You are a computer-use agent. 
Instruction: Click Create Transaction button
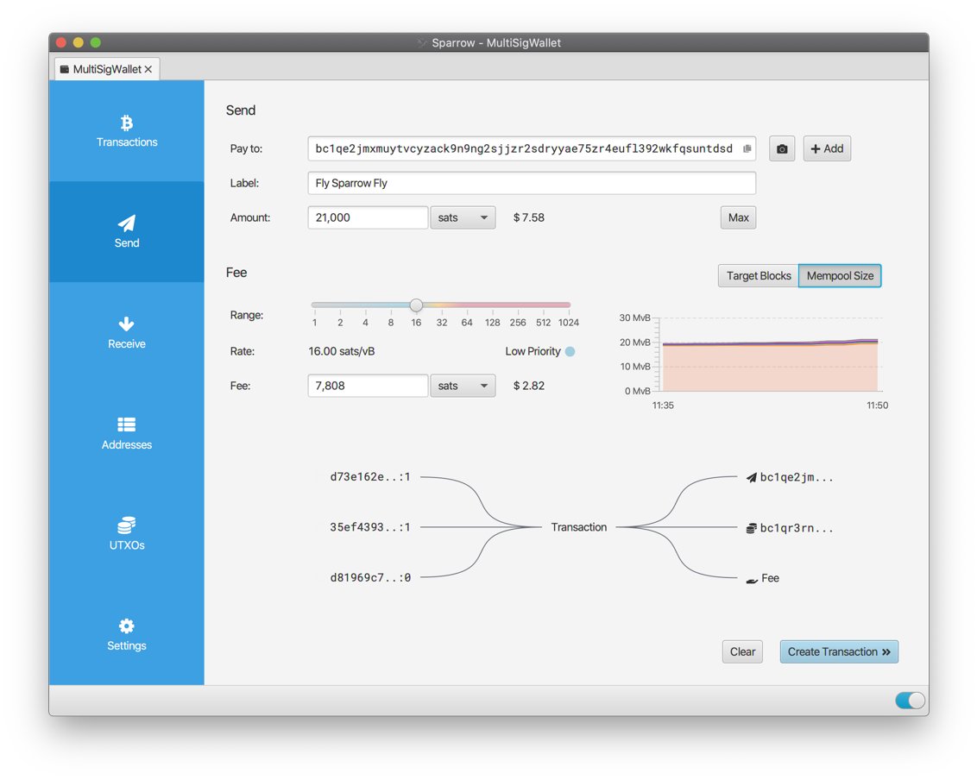(x=839, y=651)
